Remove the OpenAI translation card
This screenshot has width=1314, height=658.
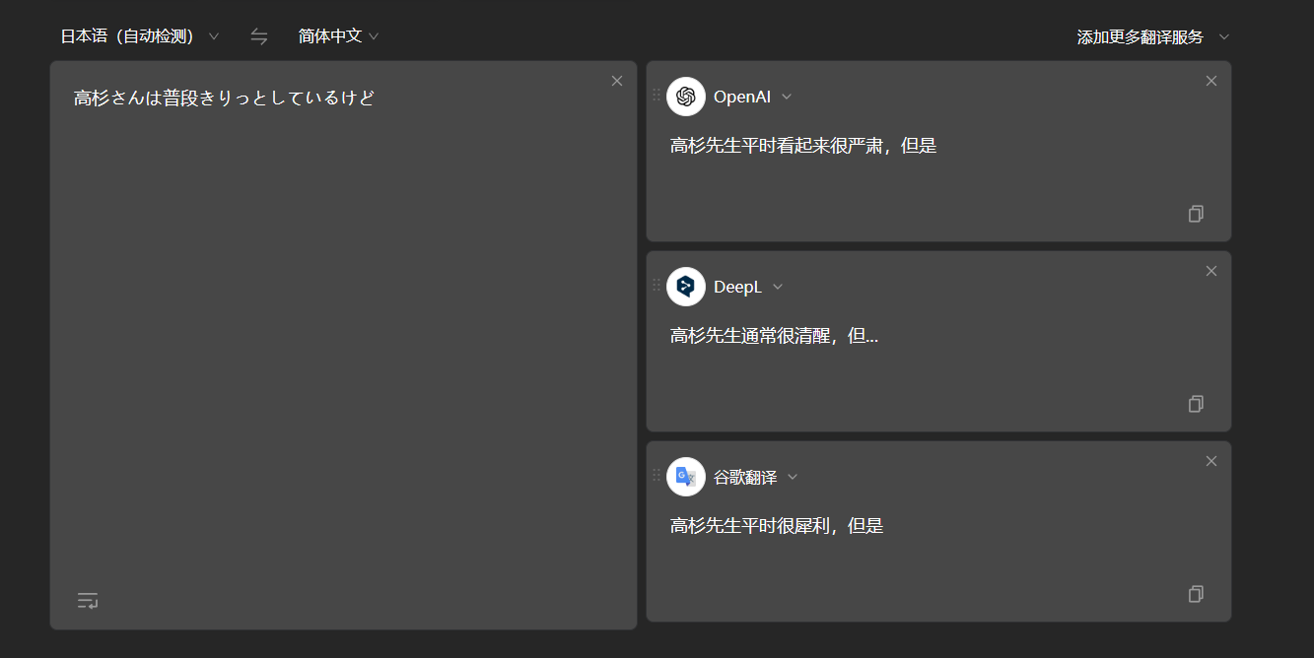click(x=1211, y=81)
